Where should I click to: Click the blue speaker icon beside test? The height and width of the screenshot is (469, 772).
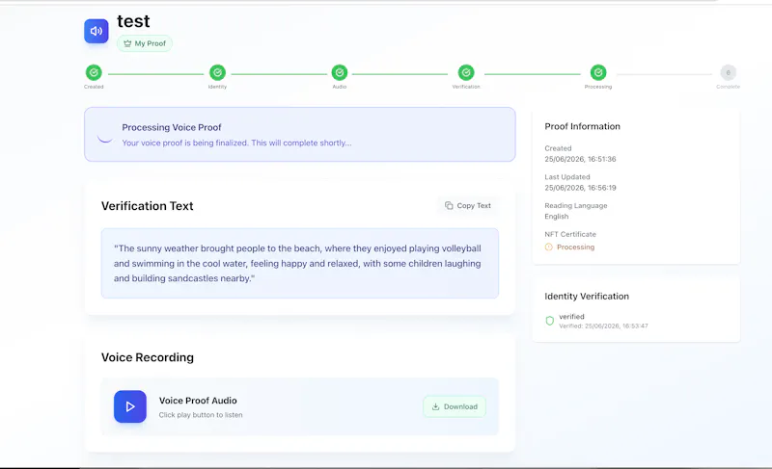(x=96, y=31)
